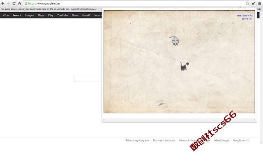Open Gmail in the Google bar
Image resolution: width=263 pixels, height=164 pixels.
coord(86,15)
